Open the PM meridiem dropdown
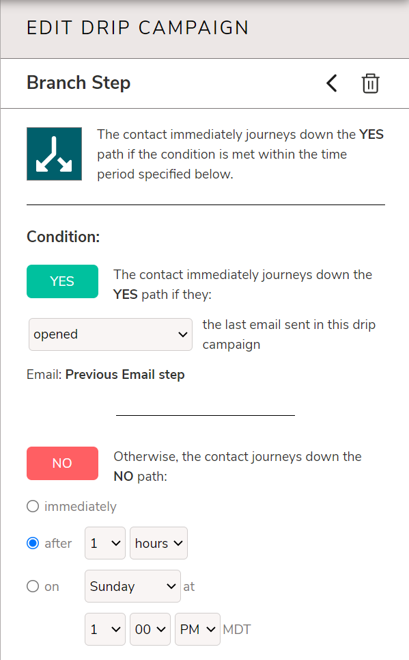Screen dimensions: 409x660 197,629
